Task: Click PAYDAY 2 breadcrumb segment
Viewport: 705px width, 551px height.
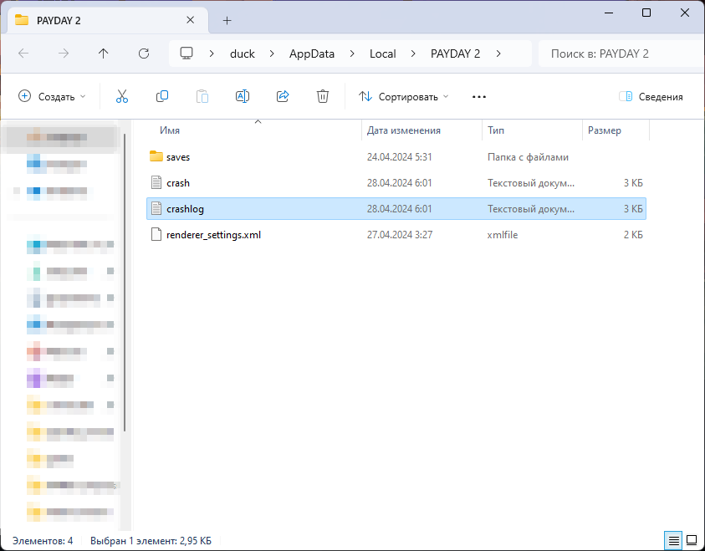Action: [455, 54]
